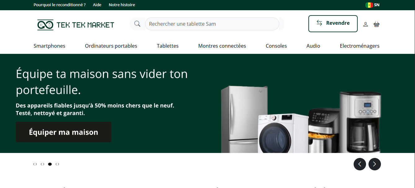Screen dimensions: 415x188
Task: Select the fourth carousel dot
Action: pyautogui.click(x=57, y=164)
